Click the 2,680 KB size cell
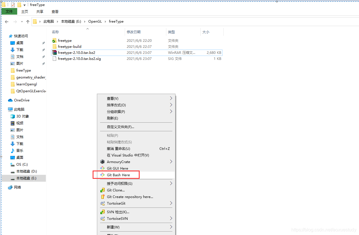The image size is (359, 235). click(x=214, y=53)
